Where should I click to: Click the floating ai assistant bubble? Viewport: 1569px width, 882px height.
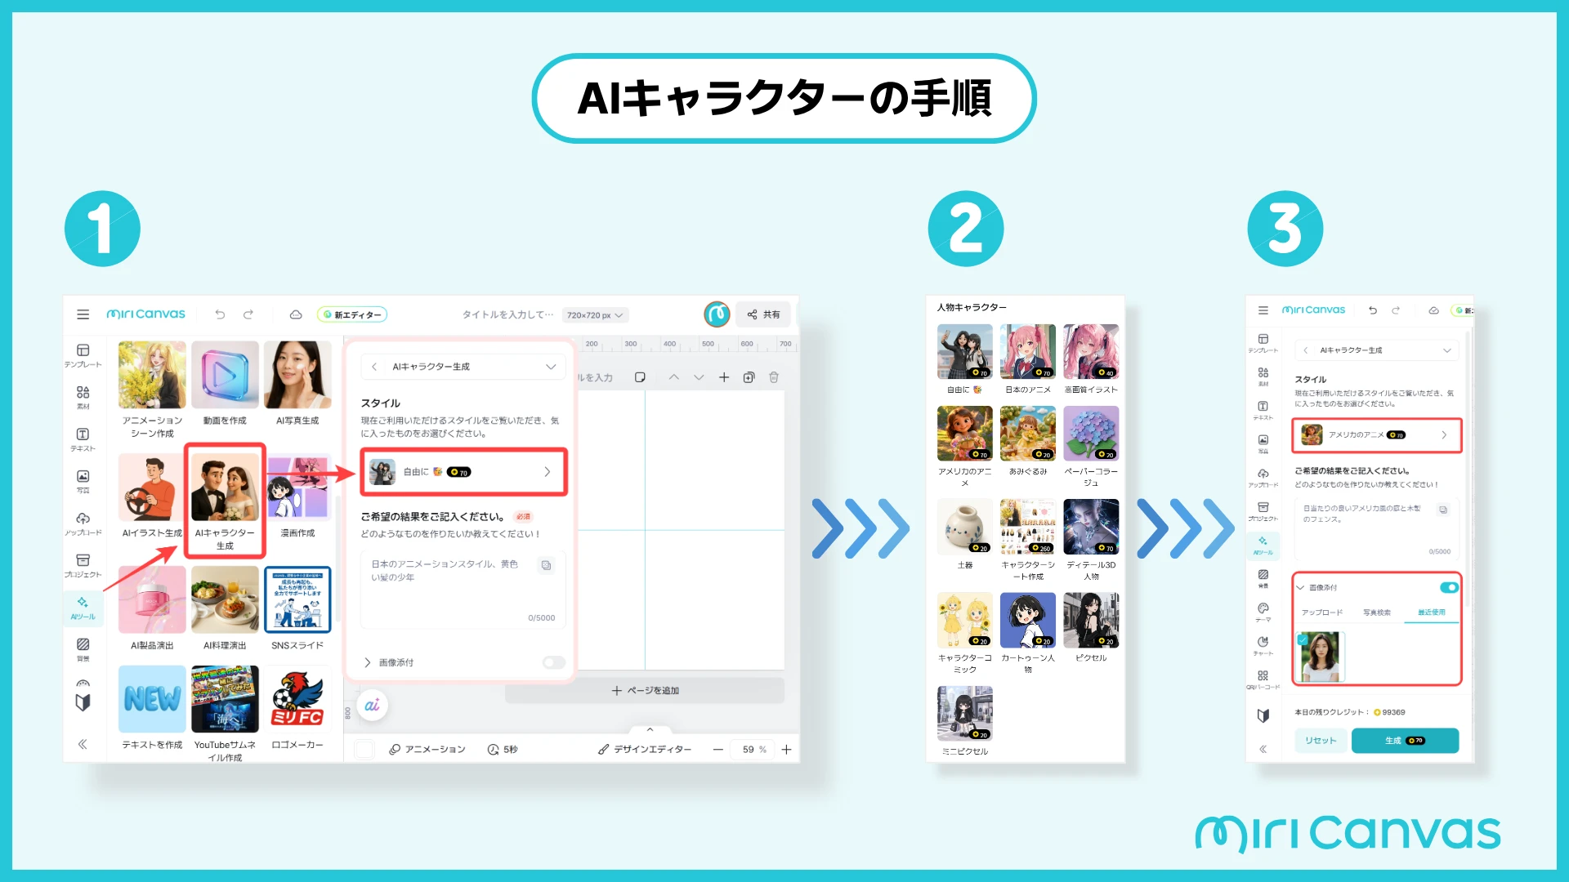click(x=372, y=705)
